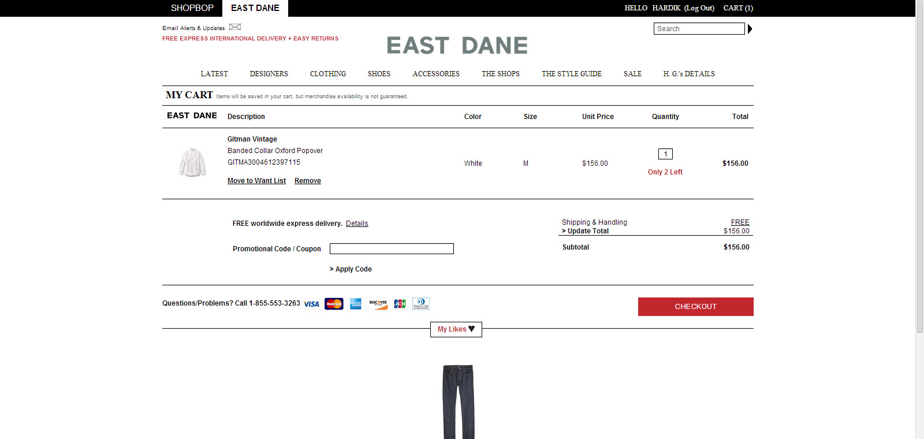Open The Style Guide menu
This screenshot has height=439, width=924.
(572, 74)
